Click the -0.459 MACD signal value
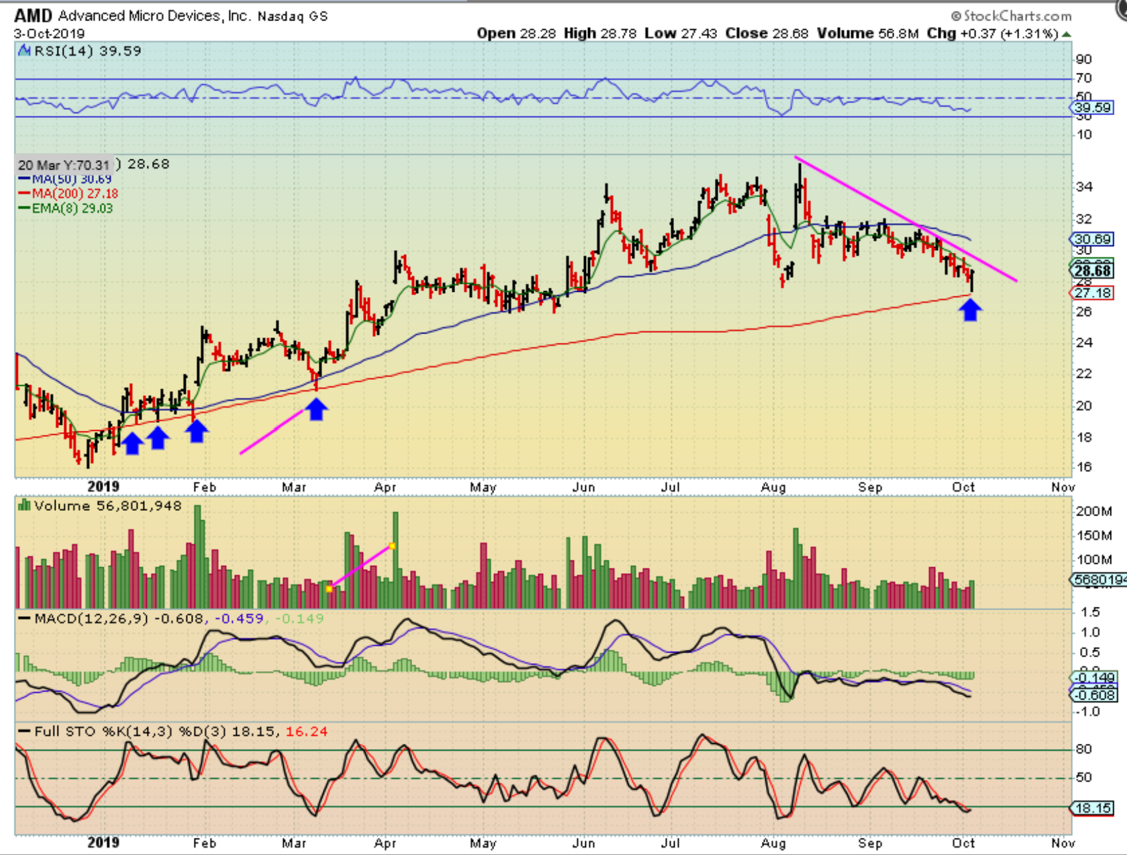Viewport: 1127px width, 855px height. (x=238, y=619)
